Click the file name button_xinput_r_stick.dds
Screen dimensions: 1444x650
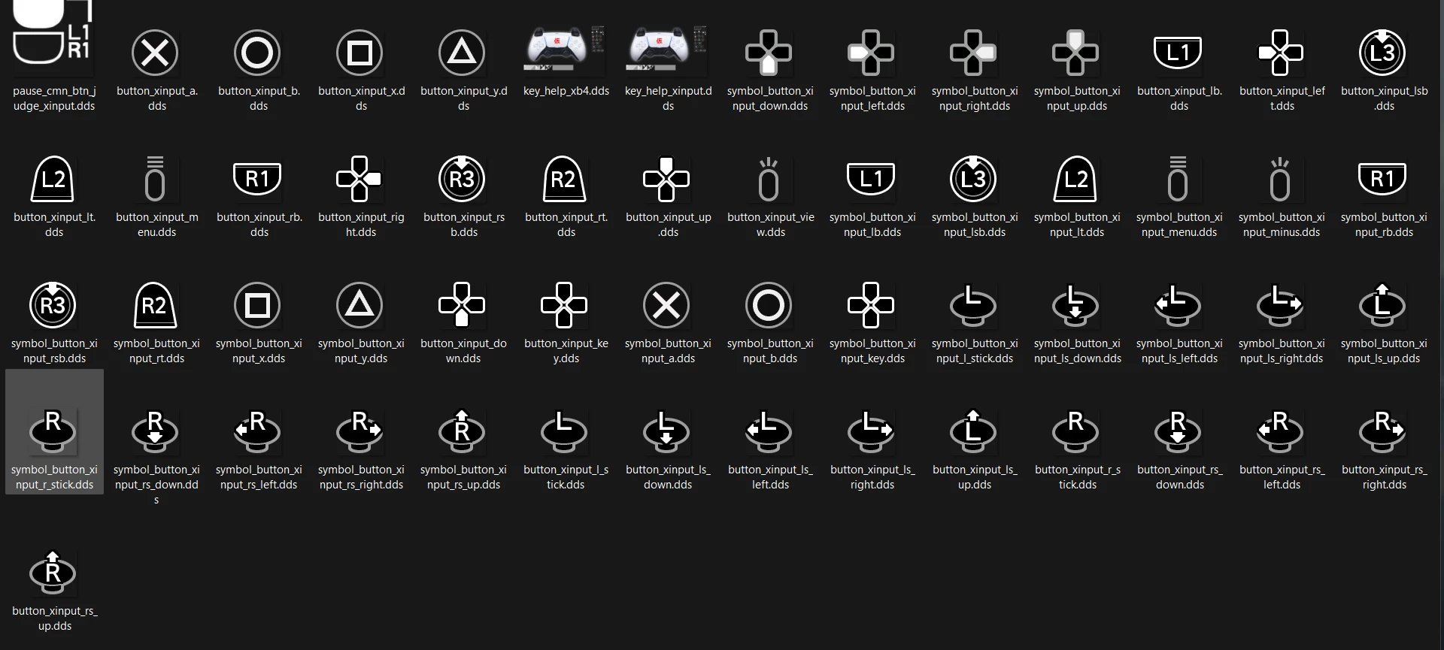click(1077, 477)
